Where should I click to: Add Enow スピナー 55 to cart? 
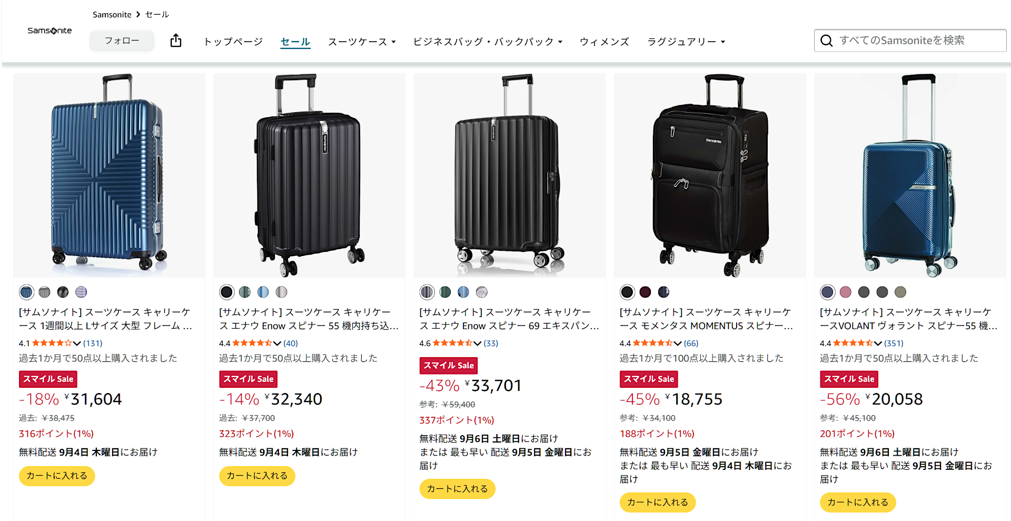coord(256,476)
